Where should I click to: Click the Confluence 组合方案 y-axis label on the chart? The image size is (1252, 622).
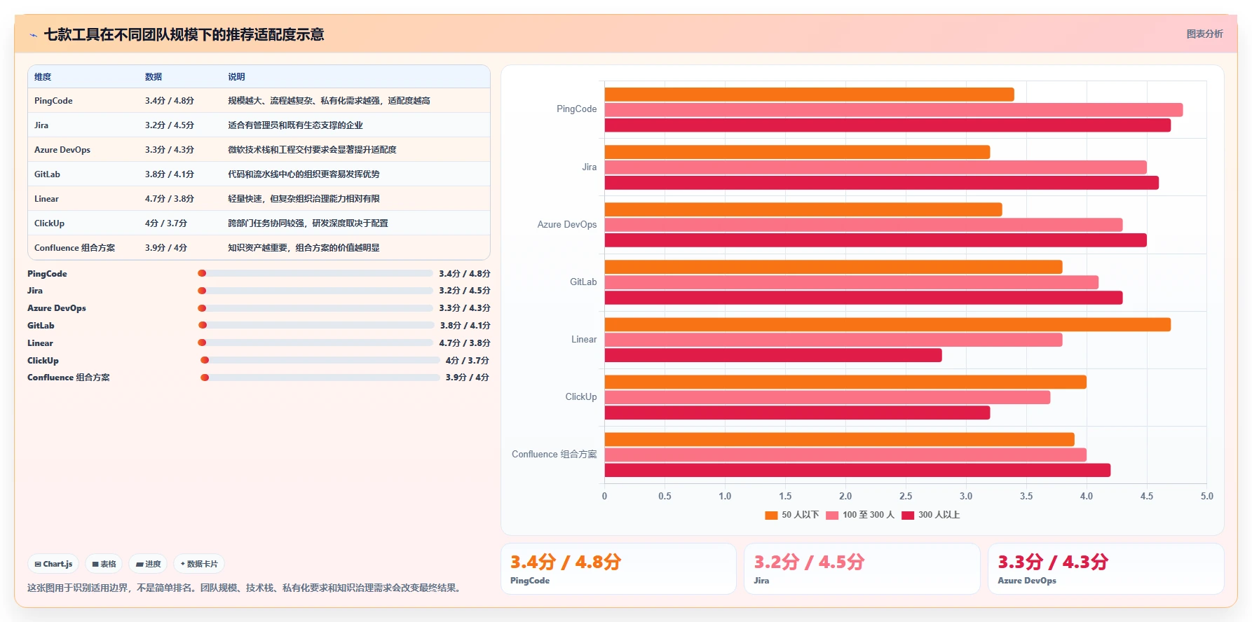pos(554,455)
